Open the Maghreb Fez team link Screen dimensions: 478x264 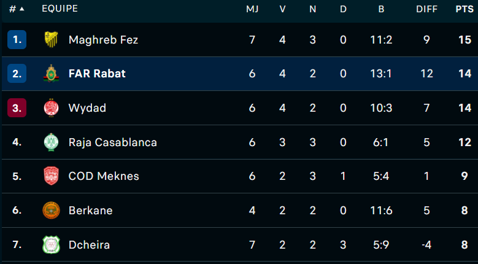[x=103, y=40]
